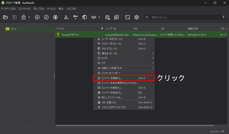229x134 pixels.
Task: Choose パスワードをコピー(P) in the context menu
Action: (x=124, y=44)
